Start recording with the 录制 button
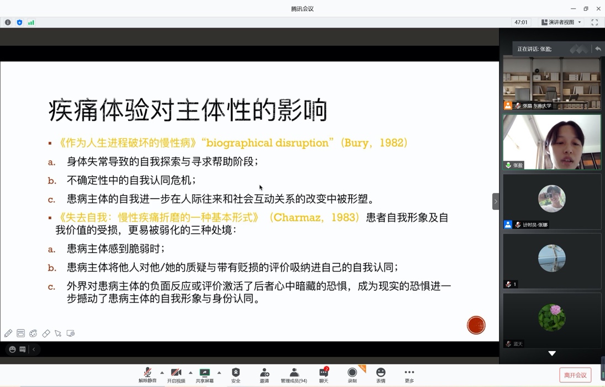Image resolution: width=605 pixels, height=387 pixels. (x=352, y=374)
